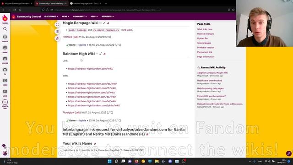The height and width of the screenshot is (165, 293).
Task: Close the Community Central browser tab
Action: coord(66,3)
